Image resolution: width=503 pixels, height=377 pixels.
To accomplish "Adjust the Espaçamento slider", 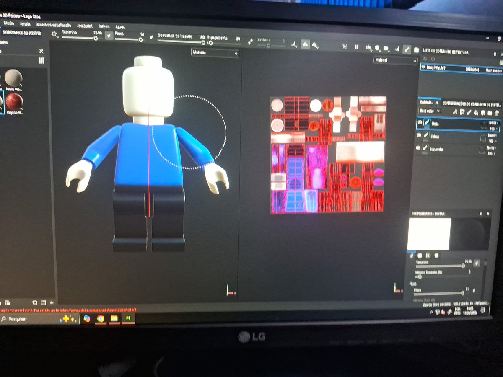I will coord(224,43).
